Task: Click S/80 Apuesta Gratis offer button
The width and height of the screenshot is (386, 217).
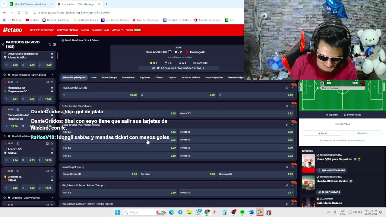Action: 331,170
